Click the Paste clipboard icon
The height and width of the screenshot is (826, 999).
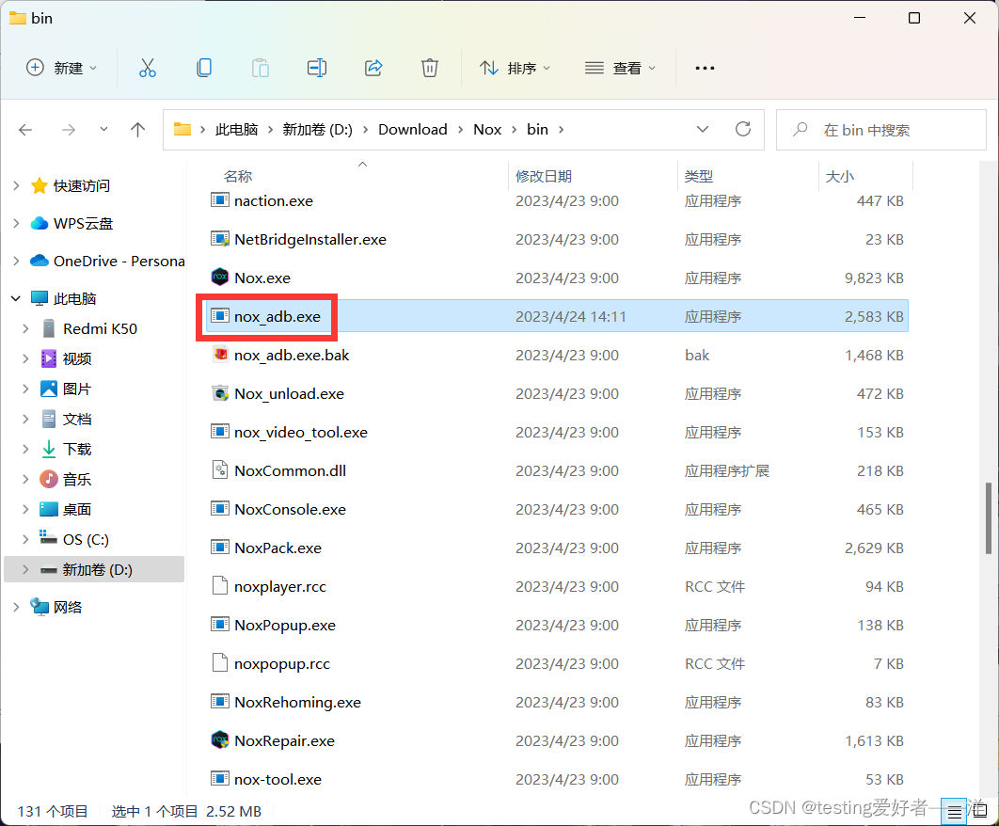(x=260, y=68)
